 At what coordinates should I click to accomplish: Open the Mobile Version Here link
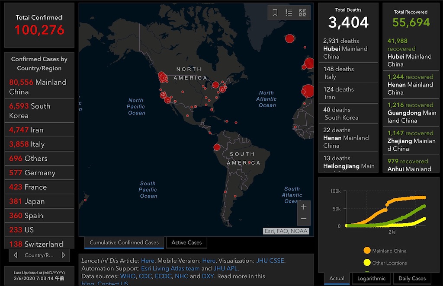coord(209,261)
